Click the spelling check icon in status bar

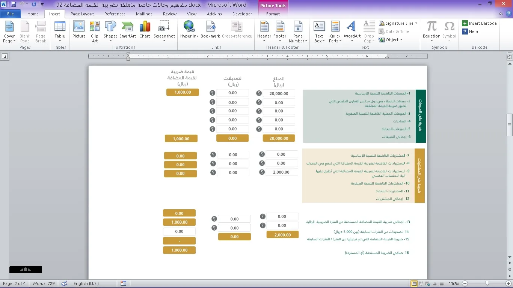pyautogui.click(x=65, y=283)
